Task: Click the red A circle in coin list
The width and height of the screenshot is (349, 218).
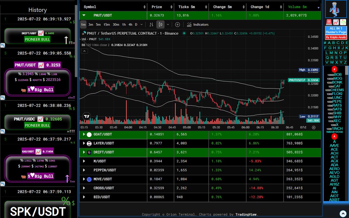Action: [334, 136]
